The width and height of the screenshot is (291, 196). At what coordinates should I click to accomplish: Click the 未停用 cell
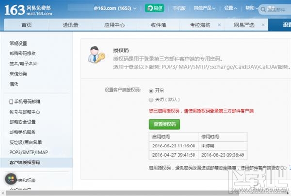(223, 146)
